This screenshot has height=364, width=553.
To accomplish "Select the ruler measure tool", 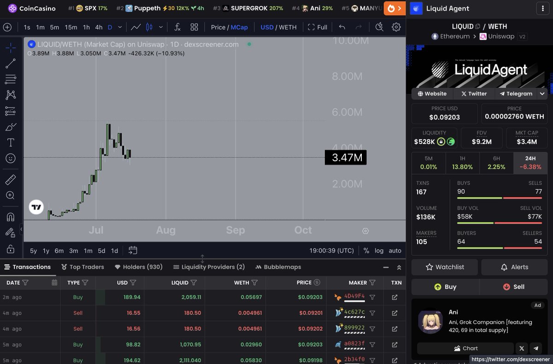I will coord(10,179).
